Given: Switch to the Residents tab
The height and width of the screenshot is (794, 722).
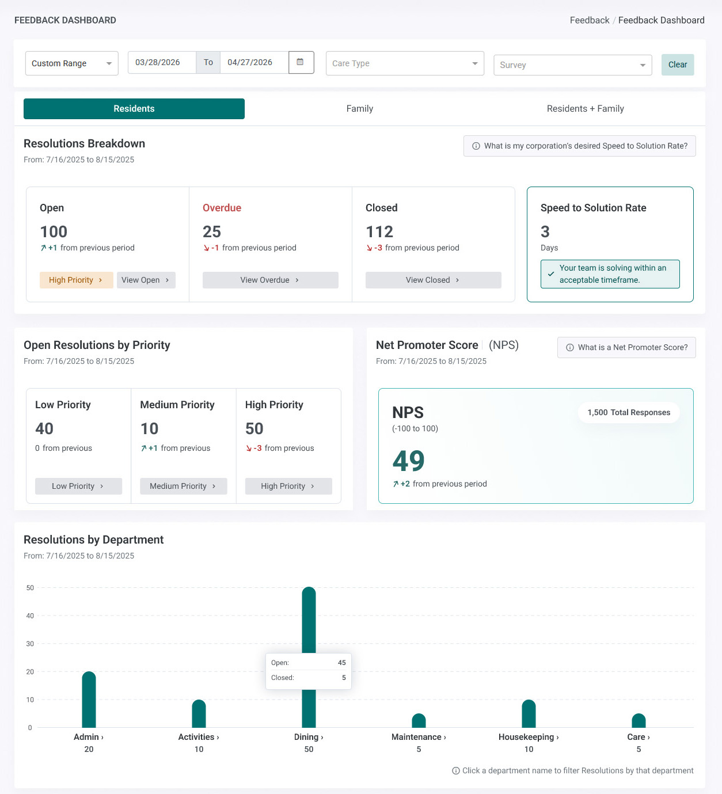Looking at the screenshot, I should coord(134,109).
